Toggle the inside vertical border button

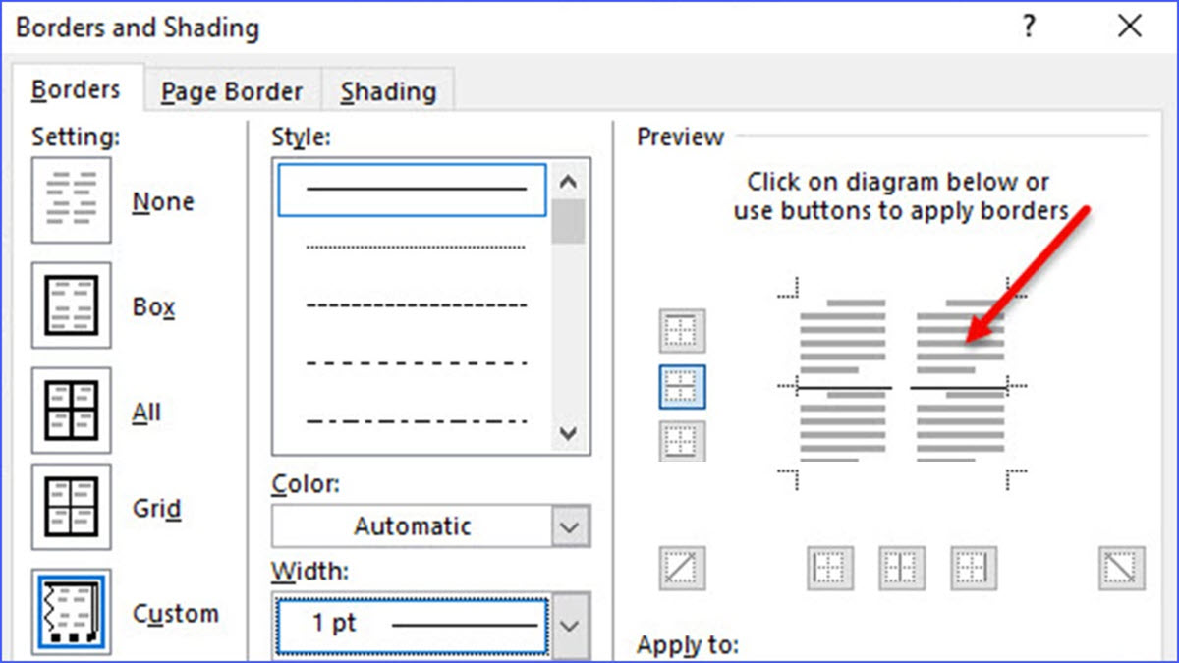[x=901, y=568]
